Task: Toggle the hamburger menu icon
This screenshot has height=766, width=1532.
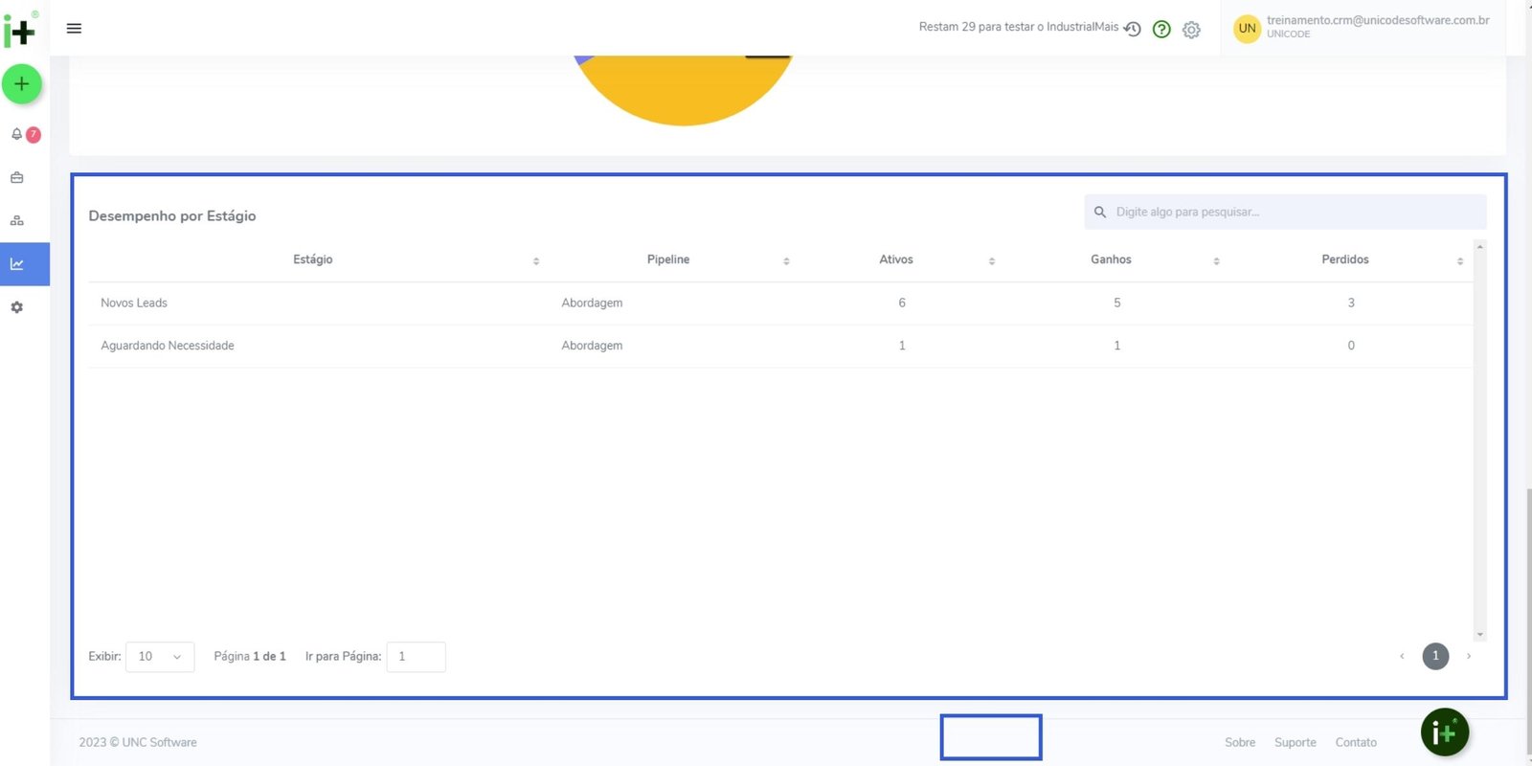Action: tap(74, 29)
